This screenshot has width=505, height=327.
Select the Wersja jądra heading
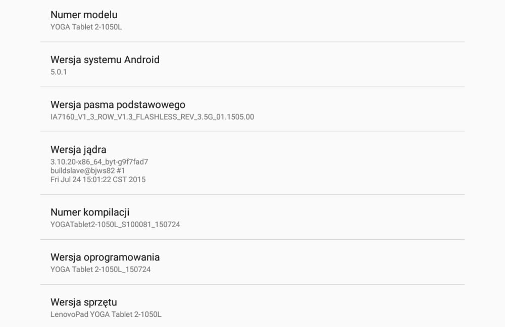pos(78,150)
